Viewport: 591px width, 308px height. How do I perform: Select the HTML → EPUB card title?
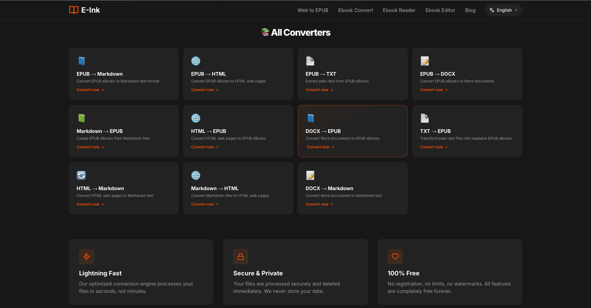[209, 131]
